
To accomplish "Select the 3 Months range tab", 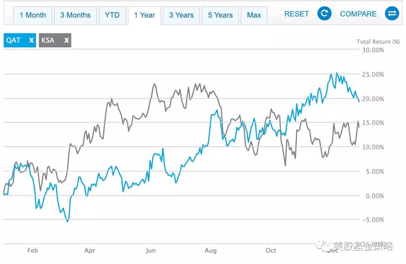I will [x=76, y=15].
